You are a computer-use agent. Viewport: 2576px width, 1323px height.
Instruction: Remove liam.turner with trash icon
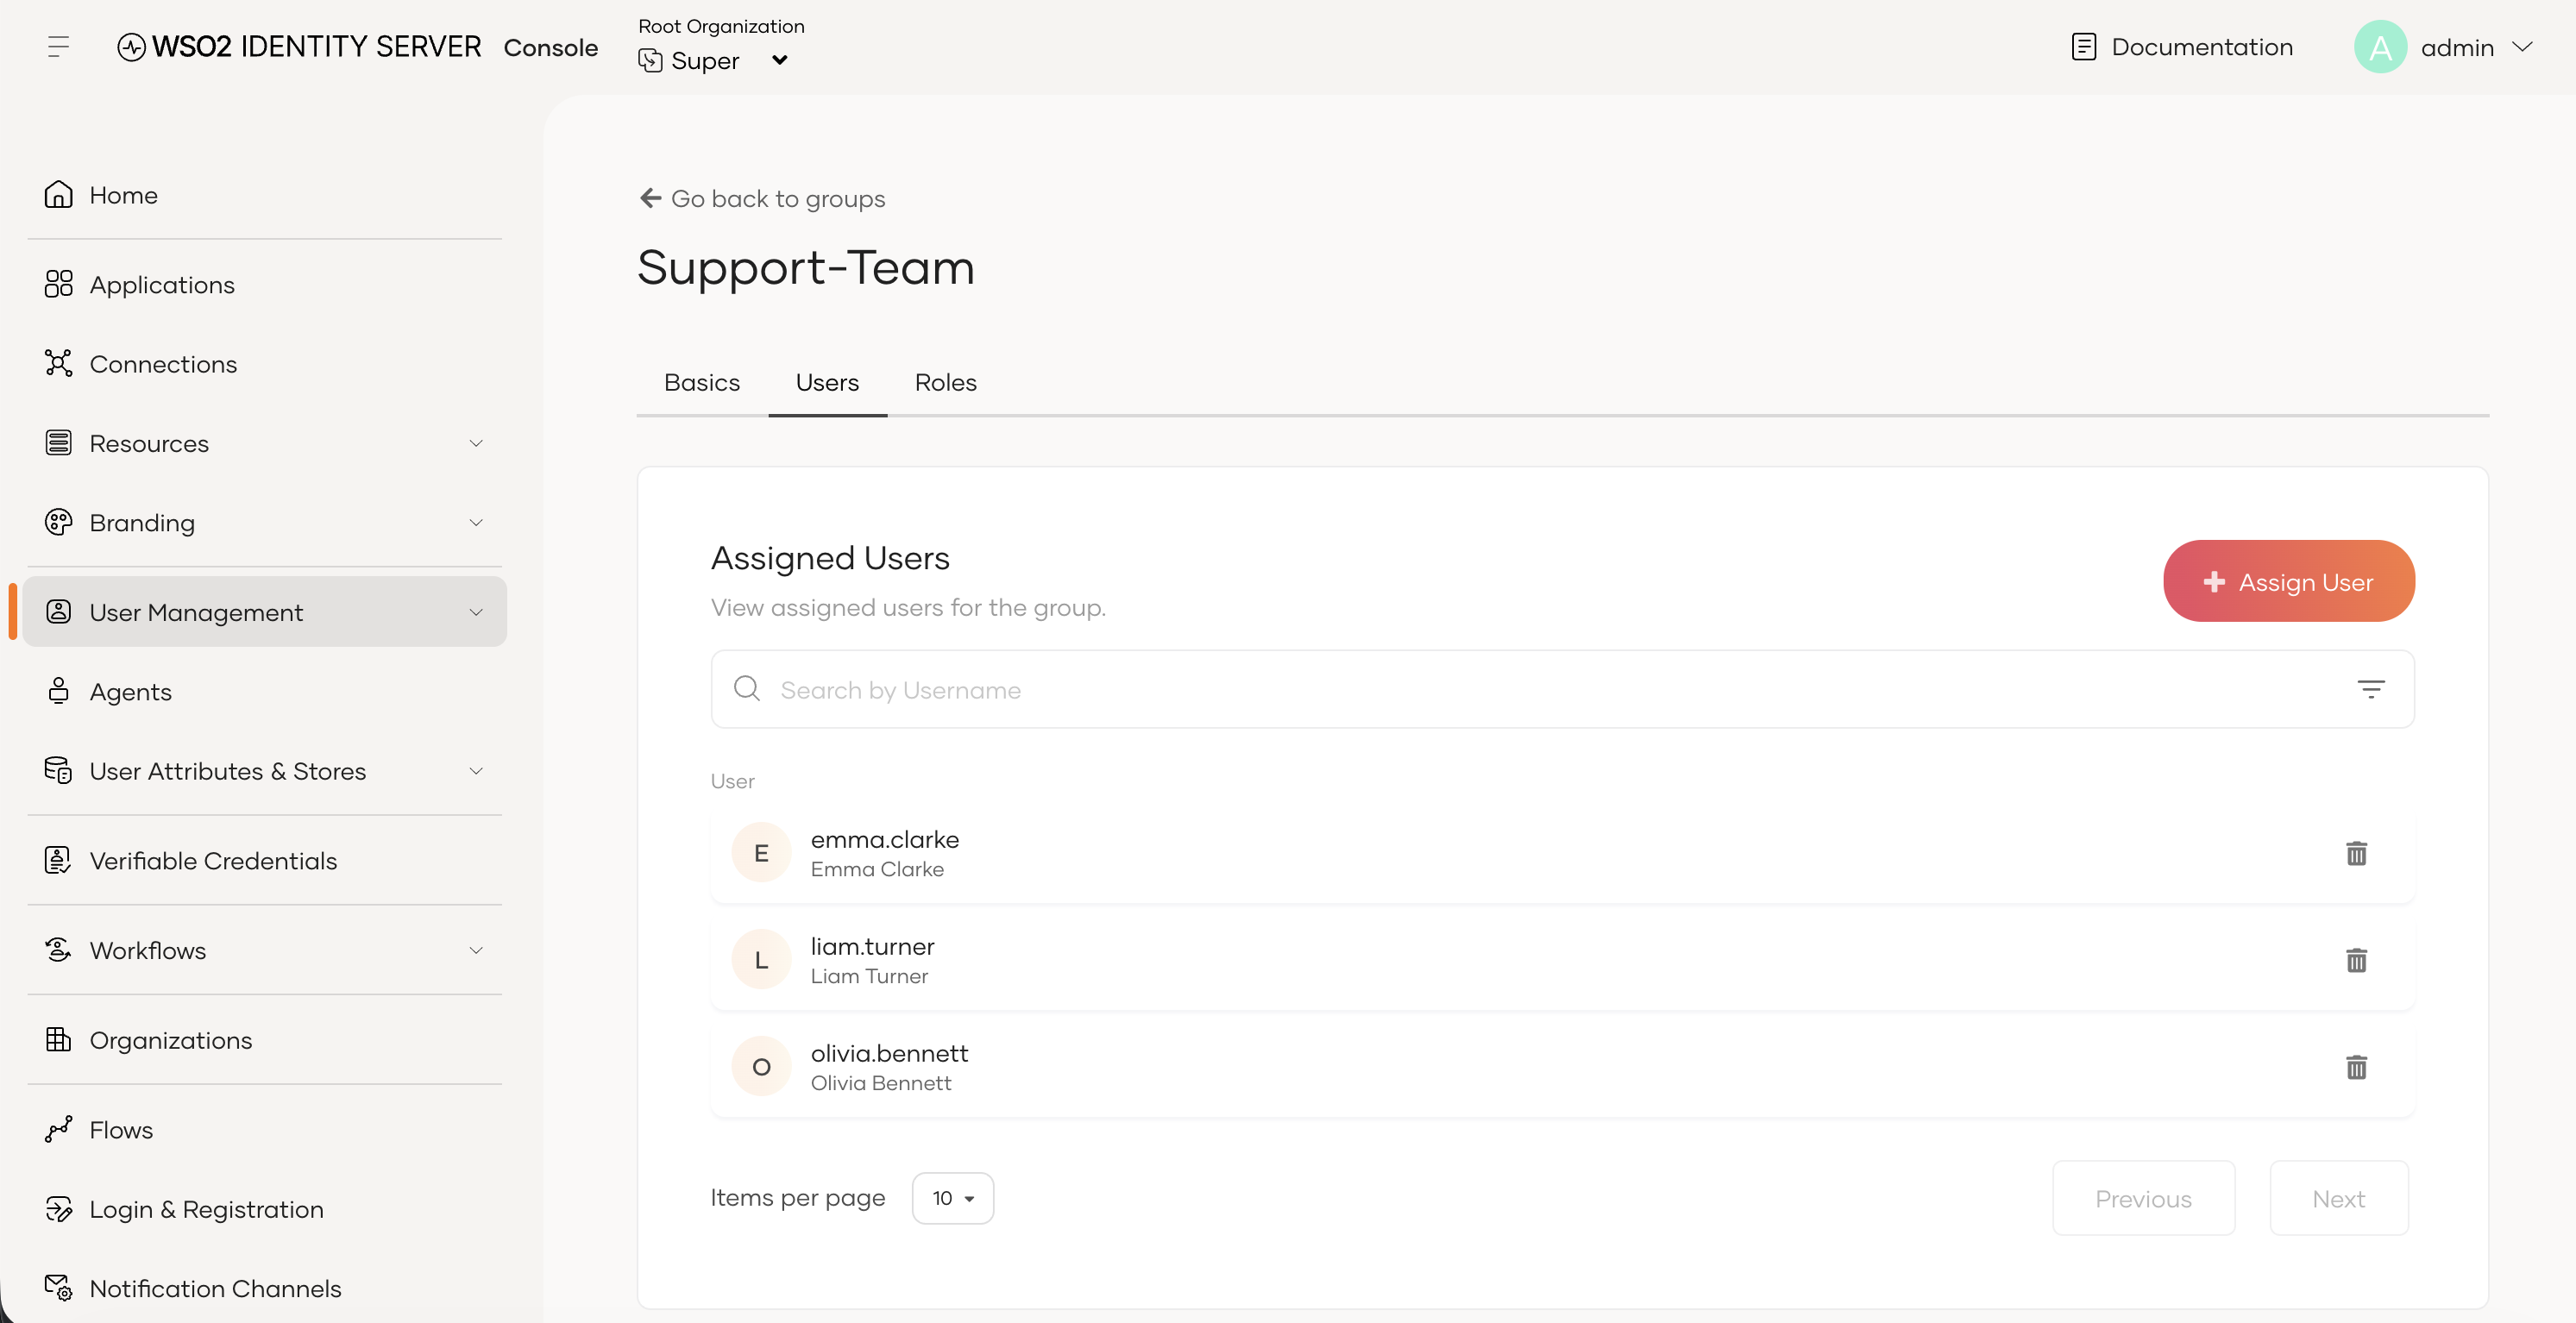(2356, 960)
